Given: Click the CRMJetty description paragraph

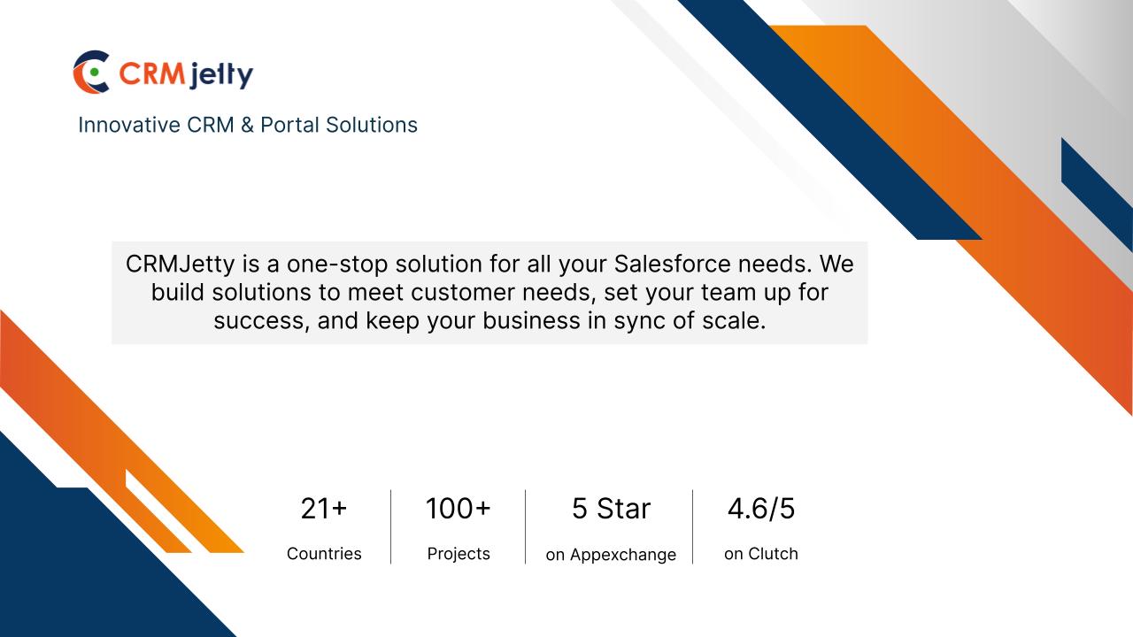Looking at the screenshot, I should click(489, 292).
